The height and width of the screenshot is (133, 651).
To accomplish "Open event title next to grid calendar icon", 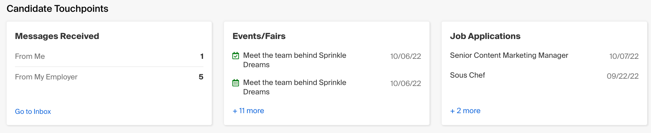I will pos(294,87).
